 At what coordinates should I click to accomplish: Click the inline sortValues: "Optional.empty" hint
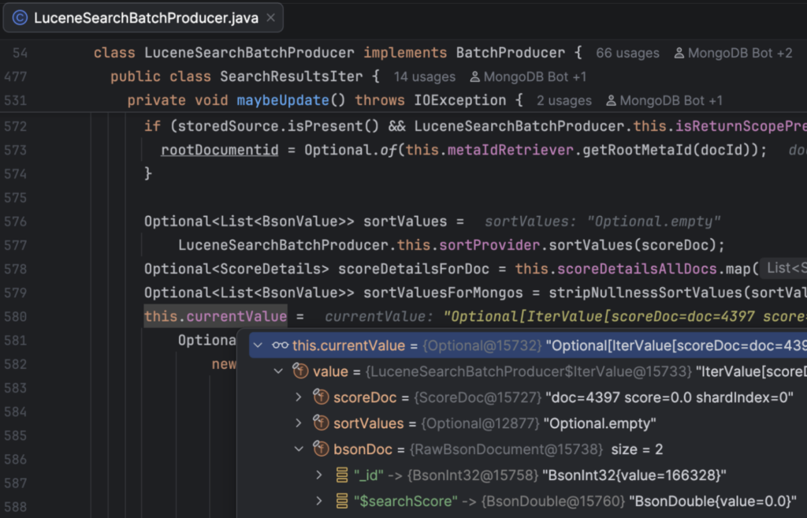point(603,222)
